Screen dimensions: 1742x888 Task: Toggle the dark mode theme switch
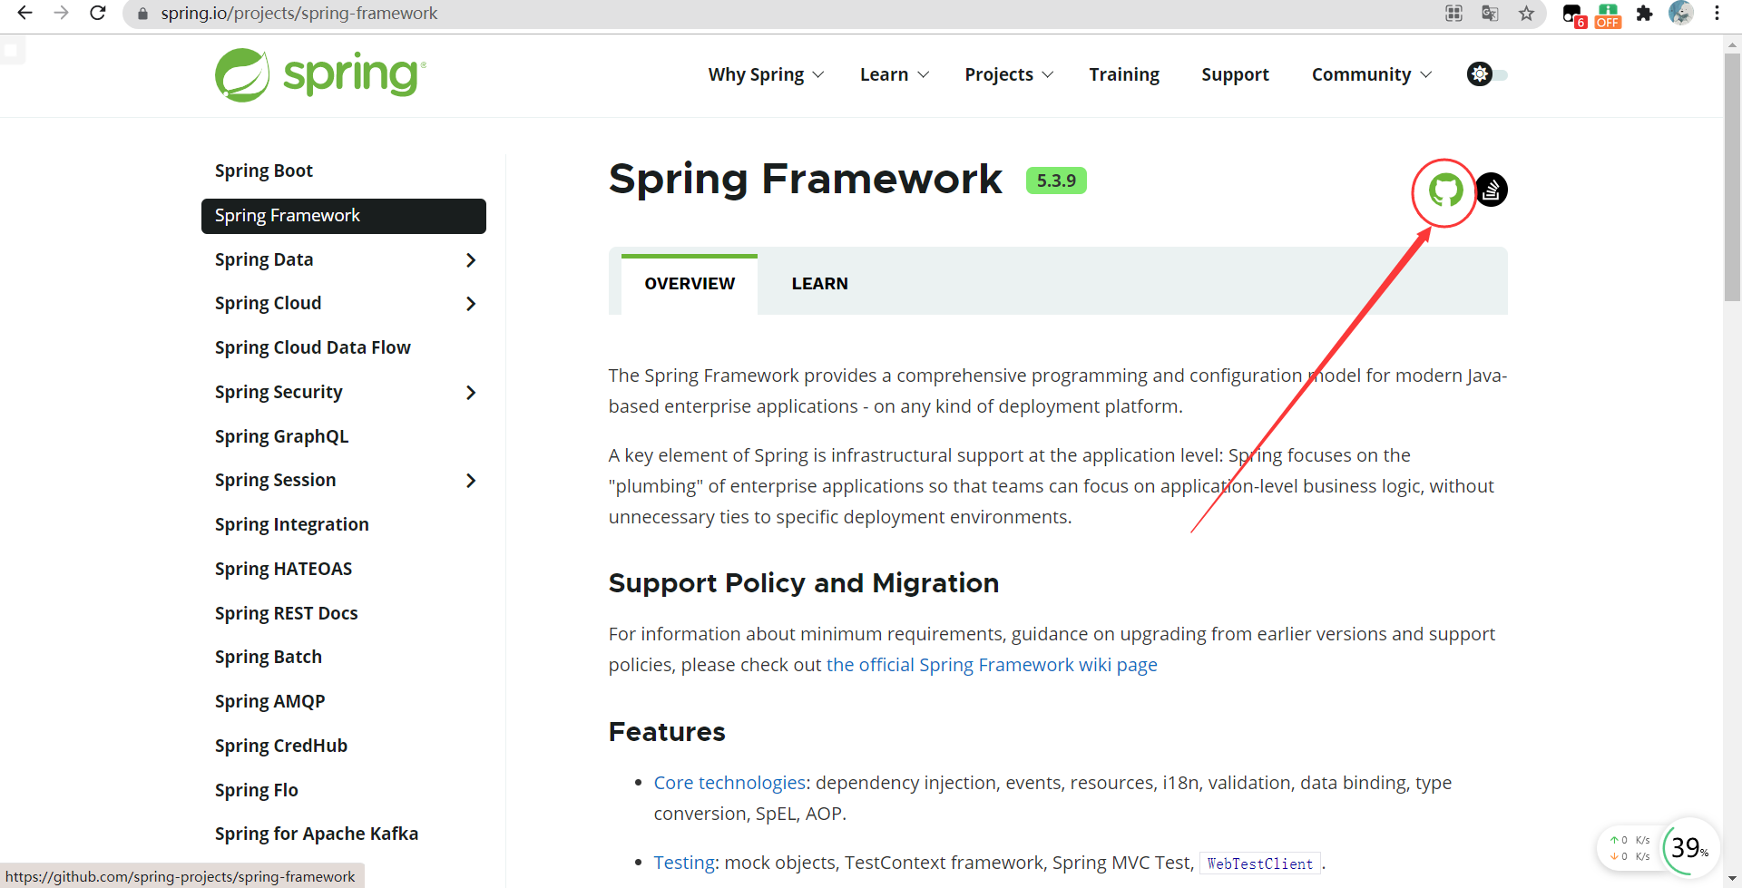click(1486, 74)
